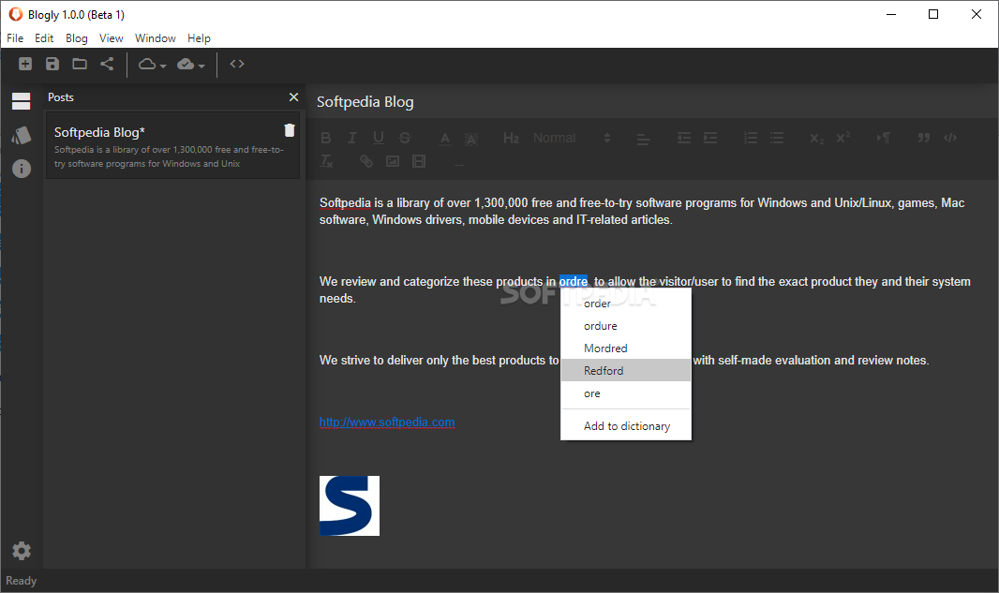The width and height of the screenshot is (999, 593).
Task: Insert an image with the picture icon
Action: [393, 161]
